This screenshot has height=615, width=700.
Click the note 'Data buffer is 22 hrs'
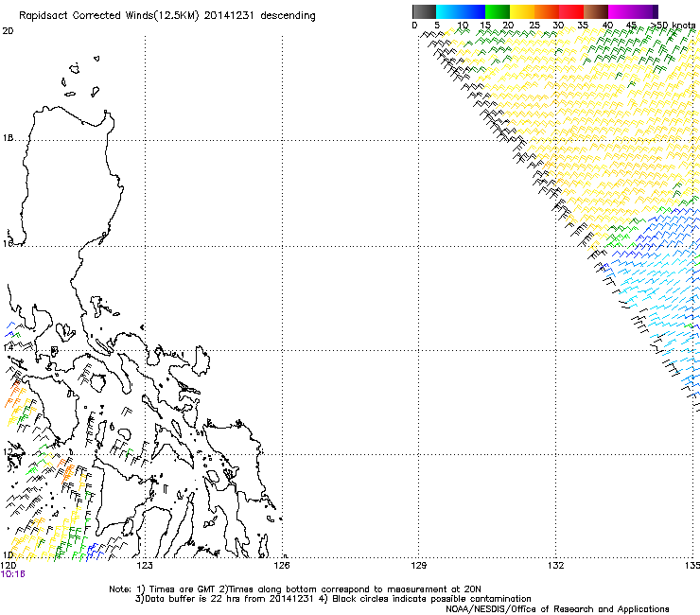click(184, 599)
